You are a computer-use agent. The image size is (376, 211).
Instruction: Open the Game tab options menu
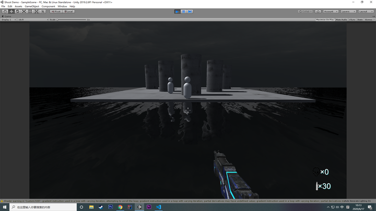373,16
